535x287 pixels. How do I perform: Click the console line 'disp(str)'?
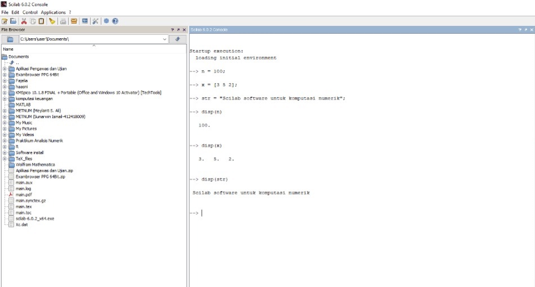pos(214,180)
